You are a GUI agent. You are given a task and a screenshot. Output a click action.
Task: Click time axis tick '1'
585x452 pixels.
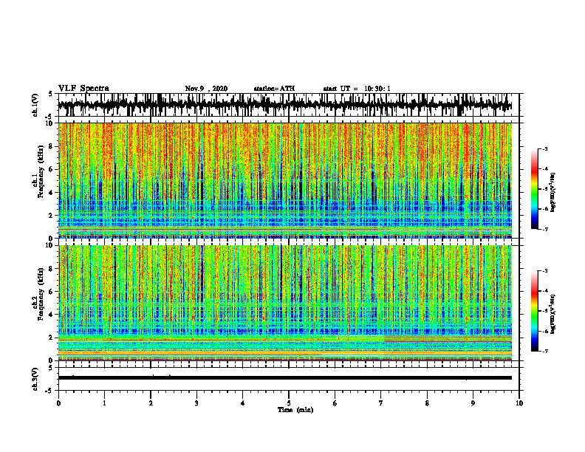click(x=104, y=403)
